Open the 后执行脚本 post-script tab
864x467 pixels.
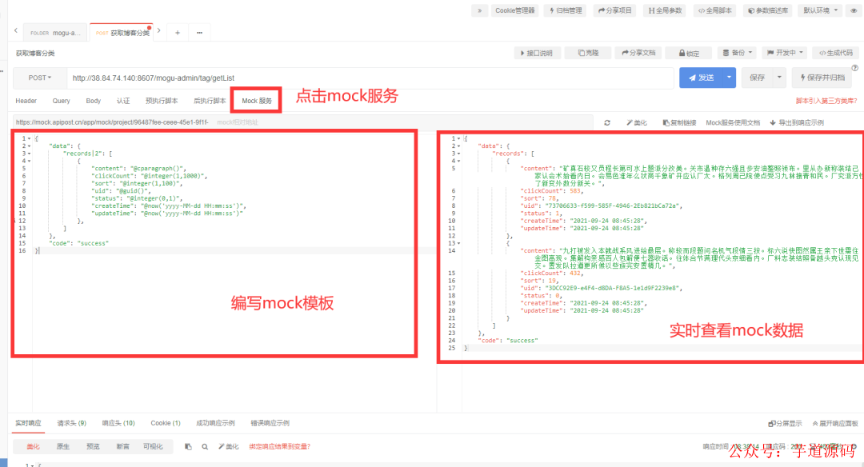coord(210,101)
